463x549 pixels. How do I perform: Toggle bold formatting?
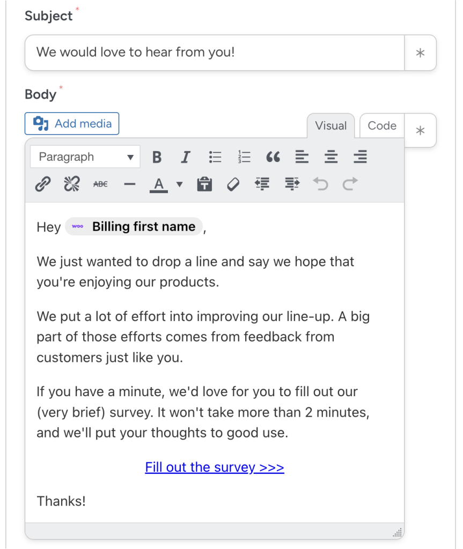point(157,157)
